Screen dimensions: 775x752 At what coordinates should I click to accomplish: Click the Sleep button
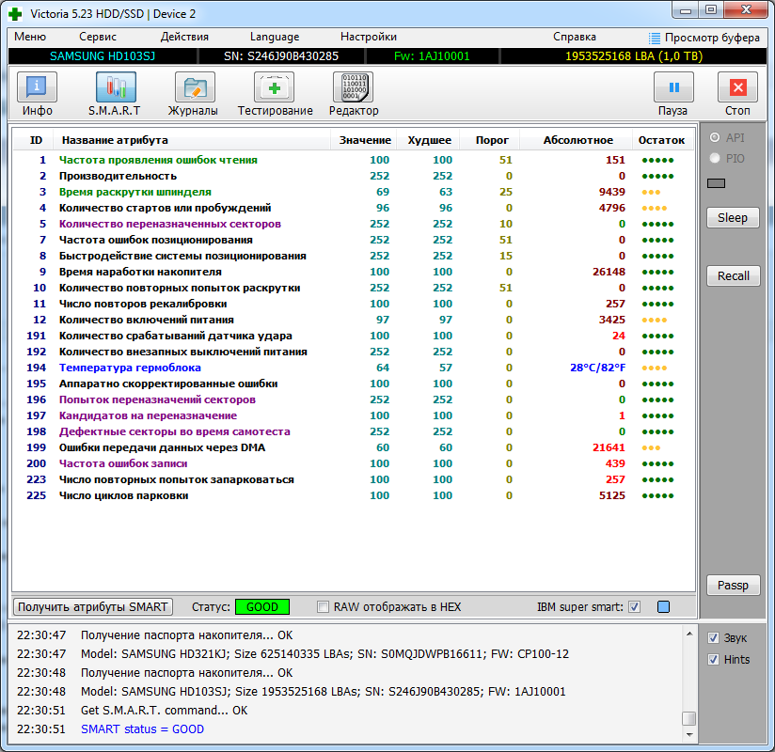click(733, 218)
